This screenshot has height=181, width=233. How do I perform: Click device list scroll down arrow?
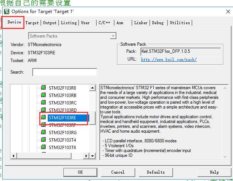point(93,156)
